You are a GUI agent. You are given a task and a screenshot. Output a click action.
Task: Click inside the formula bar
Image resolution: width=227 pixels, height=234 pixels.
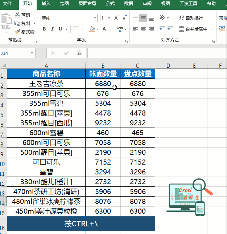click(x=157, y=53)
